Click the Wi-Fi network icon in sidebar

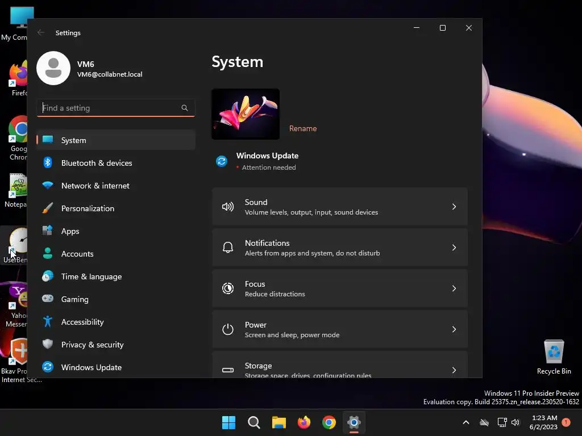(x=48, y=185)
